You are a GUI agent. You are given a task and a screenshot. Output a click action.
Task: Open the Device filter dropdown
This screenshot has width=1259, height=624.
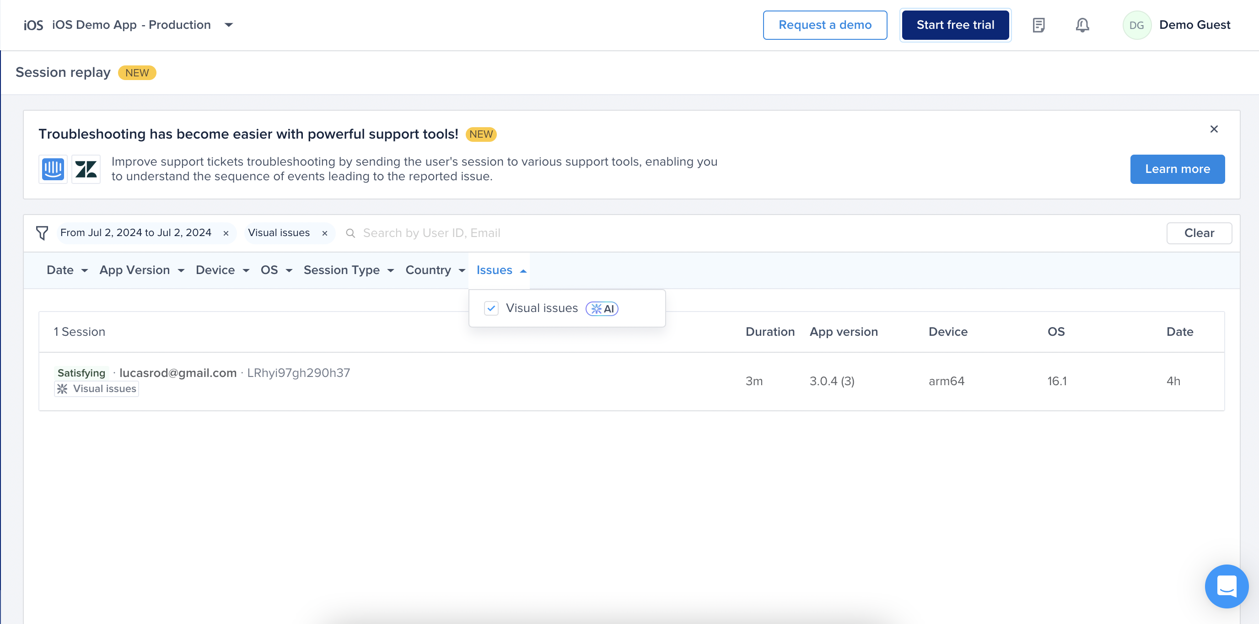point(222,270)
